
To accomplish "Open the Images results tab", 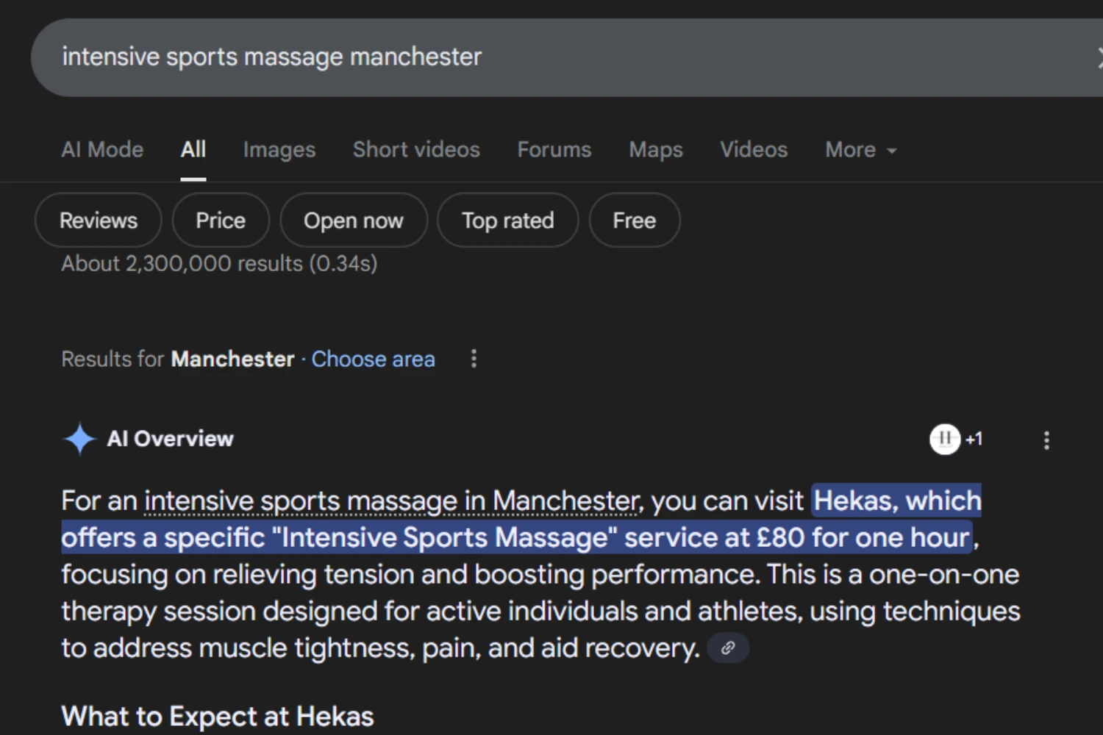I will pos(279,150).
